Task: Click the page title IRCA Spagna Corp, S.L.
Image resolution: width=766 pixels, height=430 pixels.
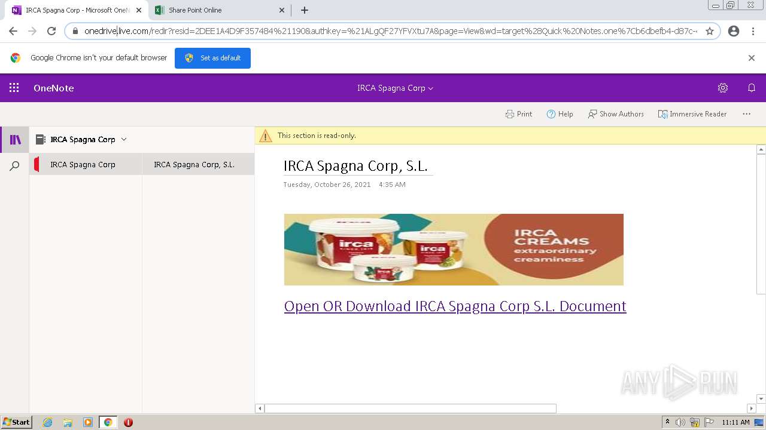Action: [355, 166]
